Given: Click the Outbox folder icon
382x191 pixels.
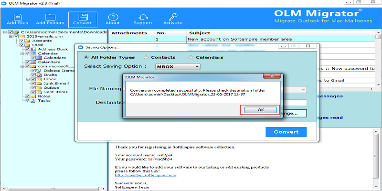Looking at the screenshot, I should (39, 88).
